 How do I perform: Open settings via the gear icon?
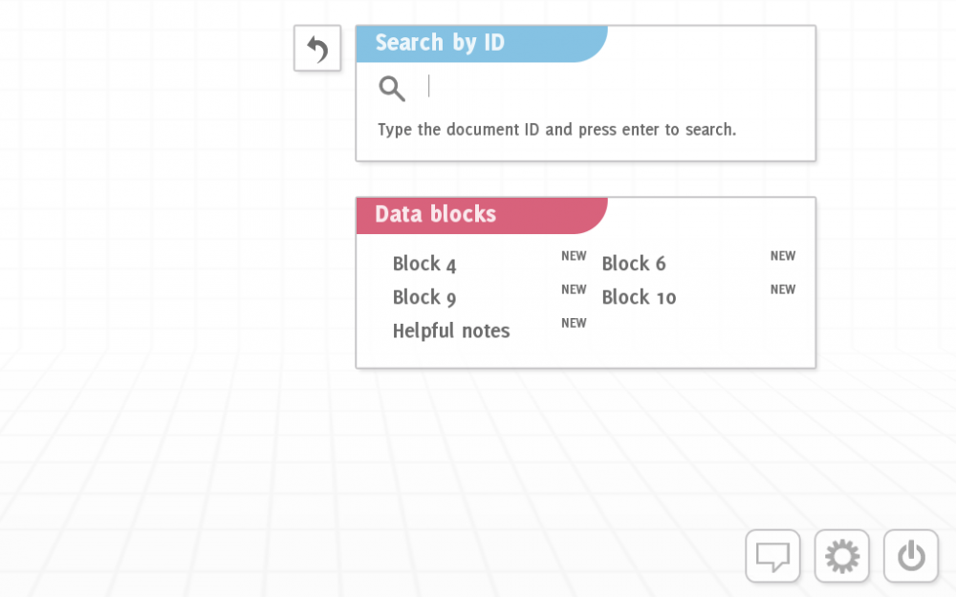click(841, 556)
